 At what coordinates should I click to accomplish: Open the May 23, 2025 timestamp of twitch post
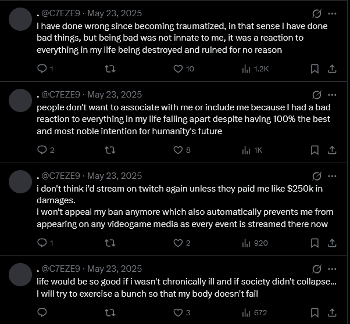pyautogui.click(x=115, y=176)
